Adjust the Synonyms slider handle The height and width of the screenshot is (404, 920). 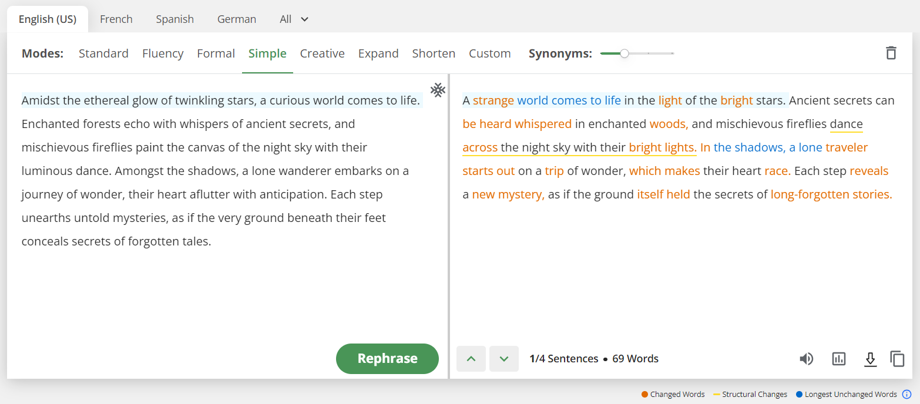pyautogui.click(x=624, y=53)
